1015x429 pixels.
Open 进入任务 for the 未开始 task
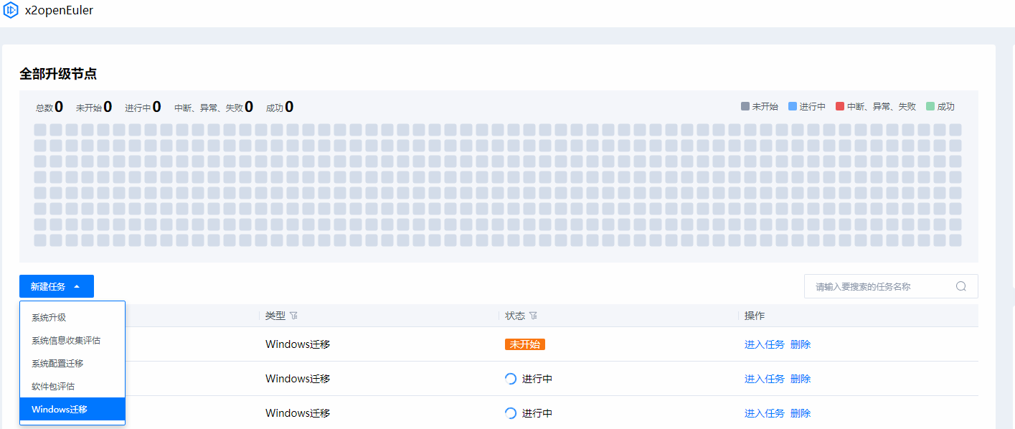click(x=764, y=344)
